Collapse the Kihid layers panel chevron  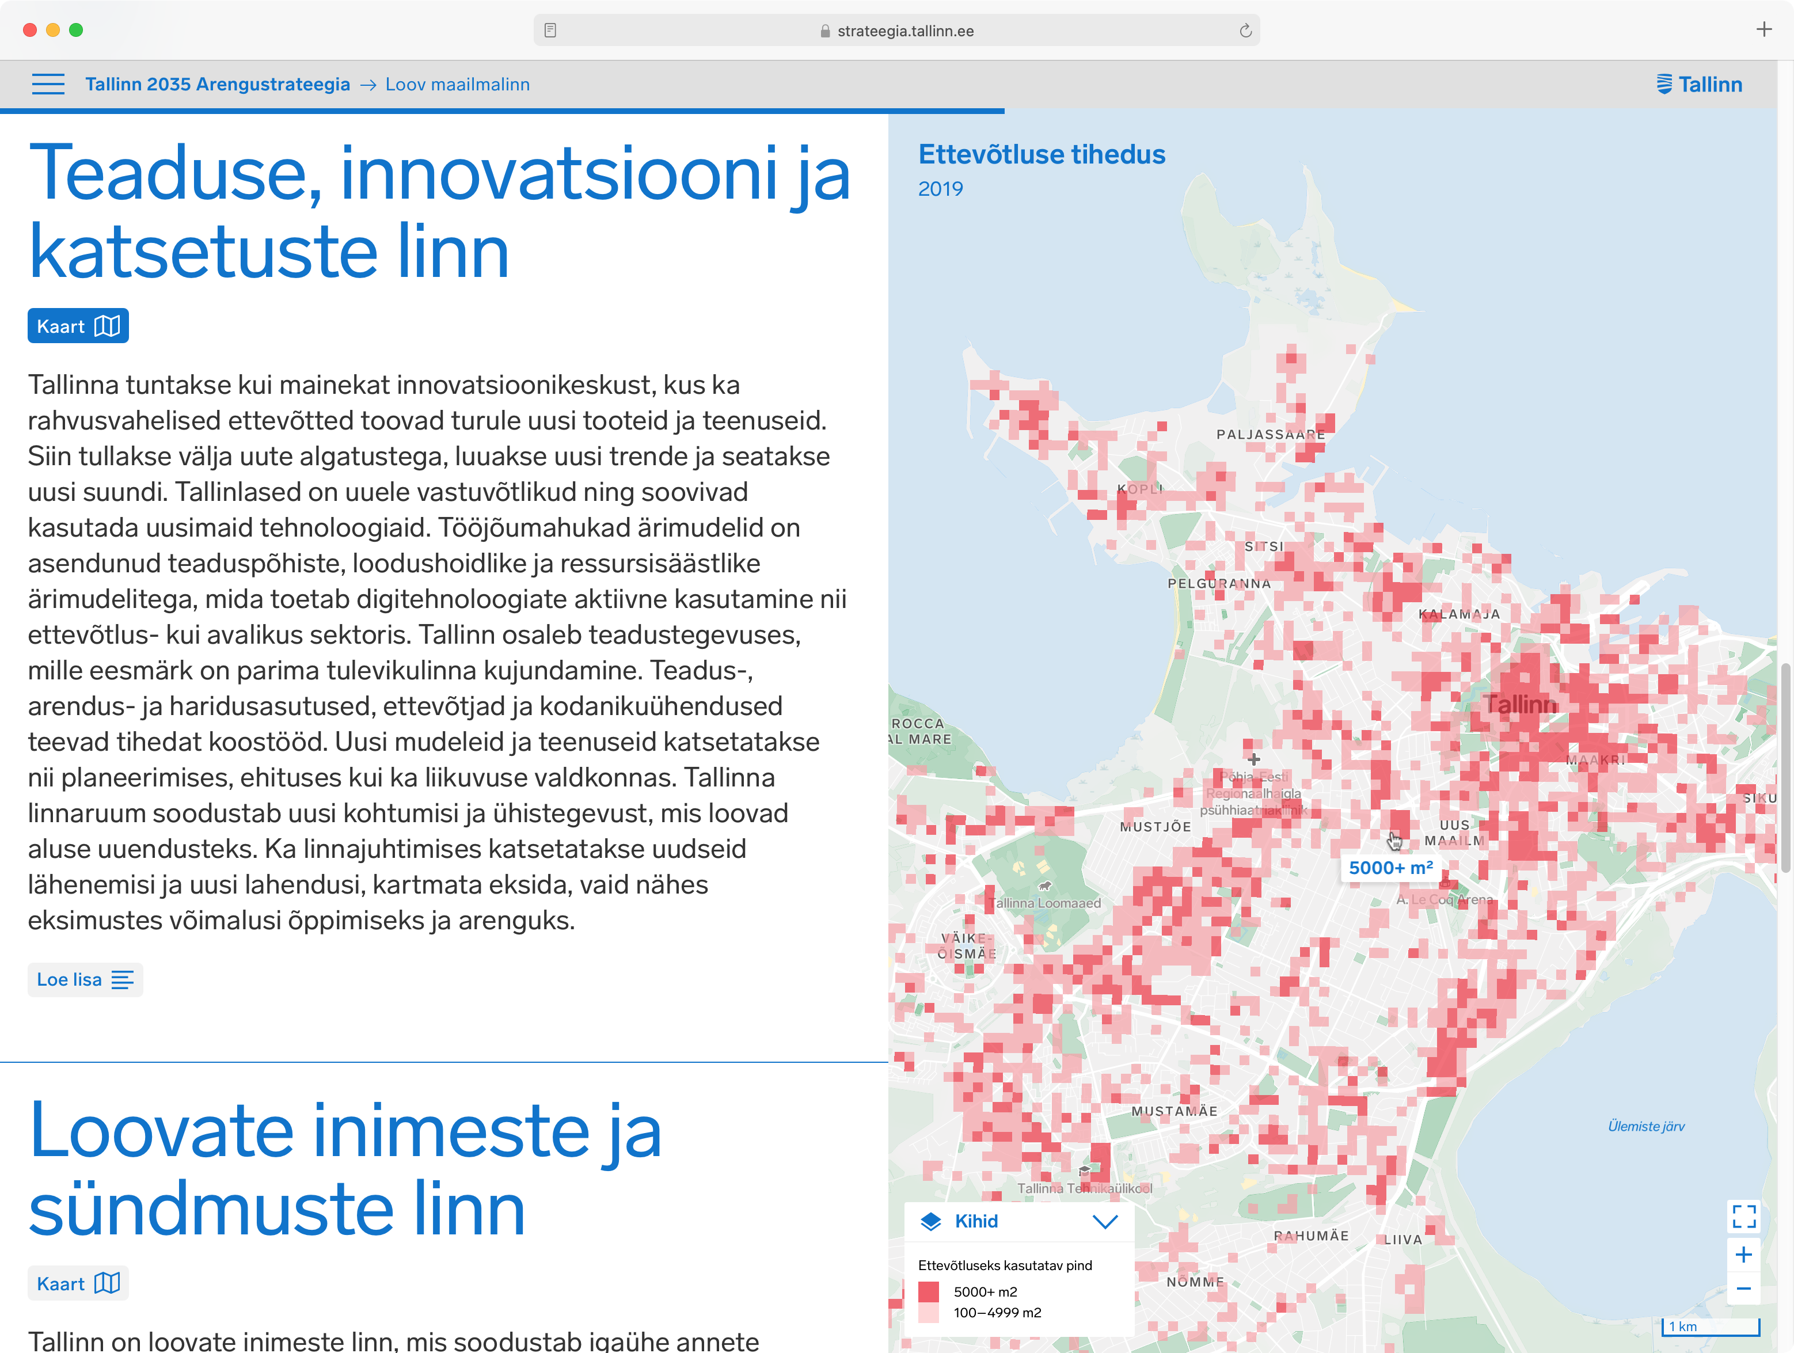pyautogui.click(x=1105, y=1222)
